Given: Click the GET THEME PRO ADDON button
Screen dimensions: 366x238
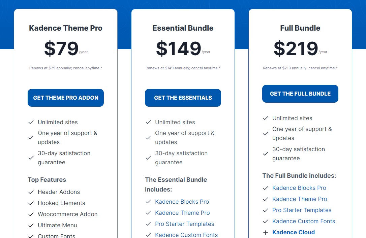Looking at the screenshot, I should pyautogui.click(x=66, y=98).
